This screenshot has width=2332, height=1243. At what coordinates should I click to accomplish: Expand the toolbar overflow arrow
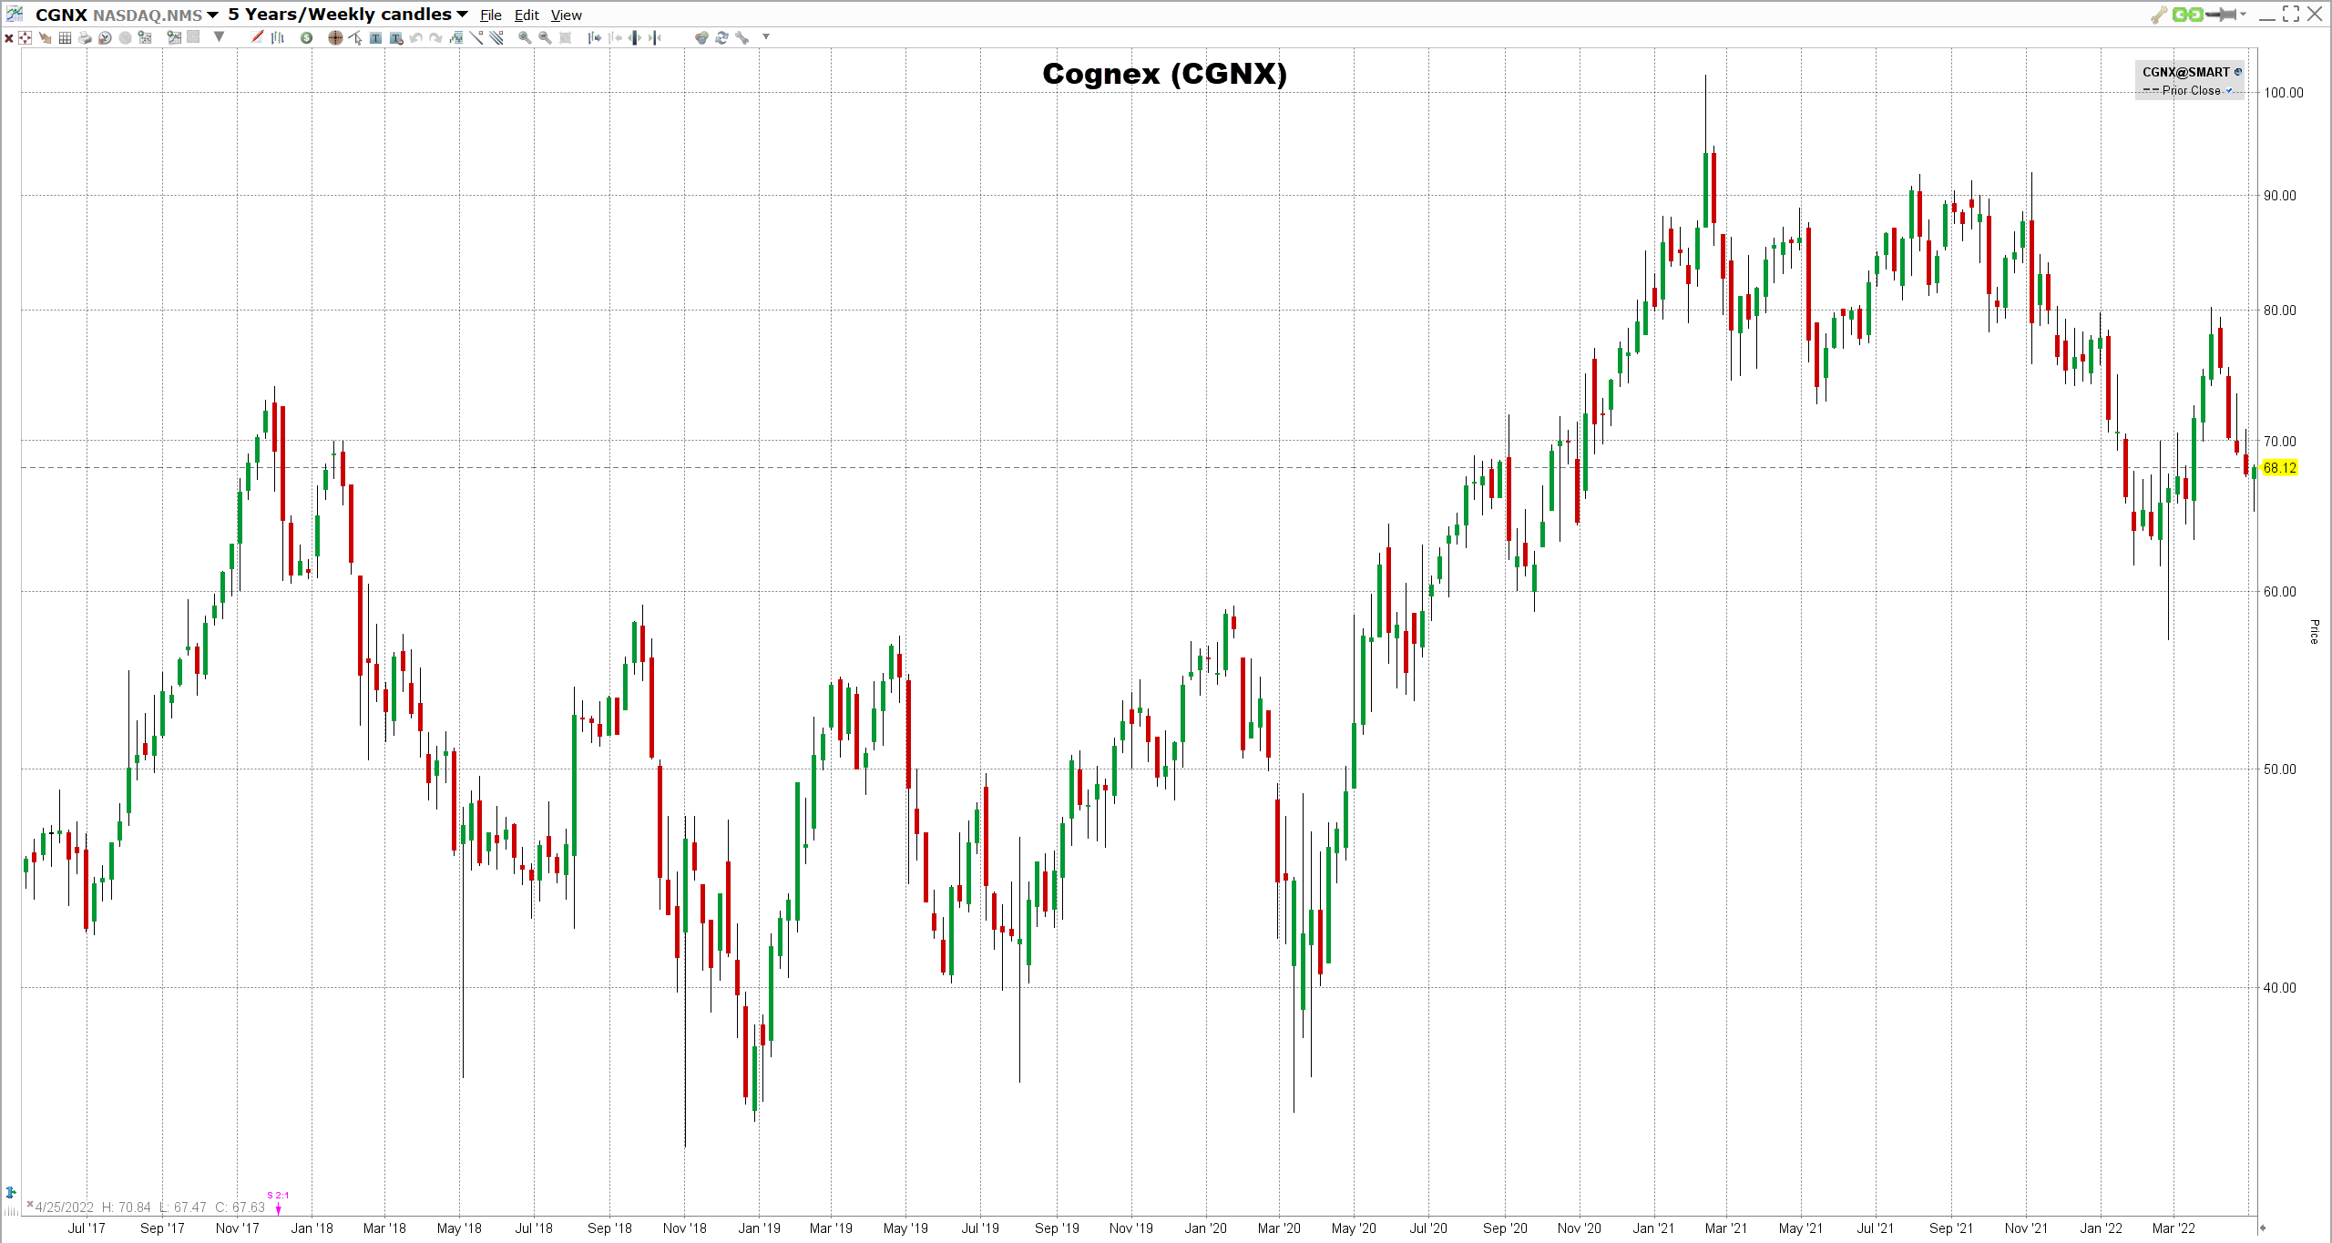point(766,36)
